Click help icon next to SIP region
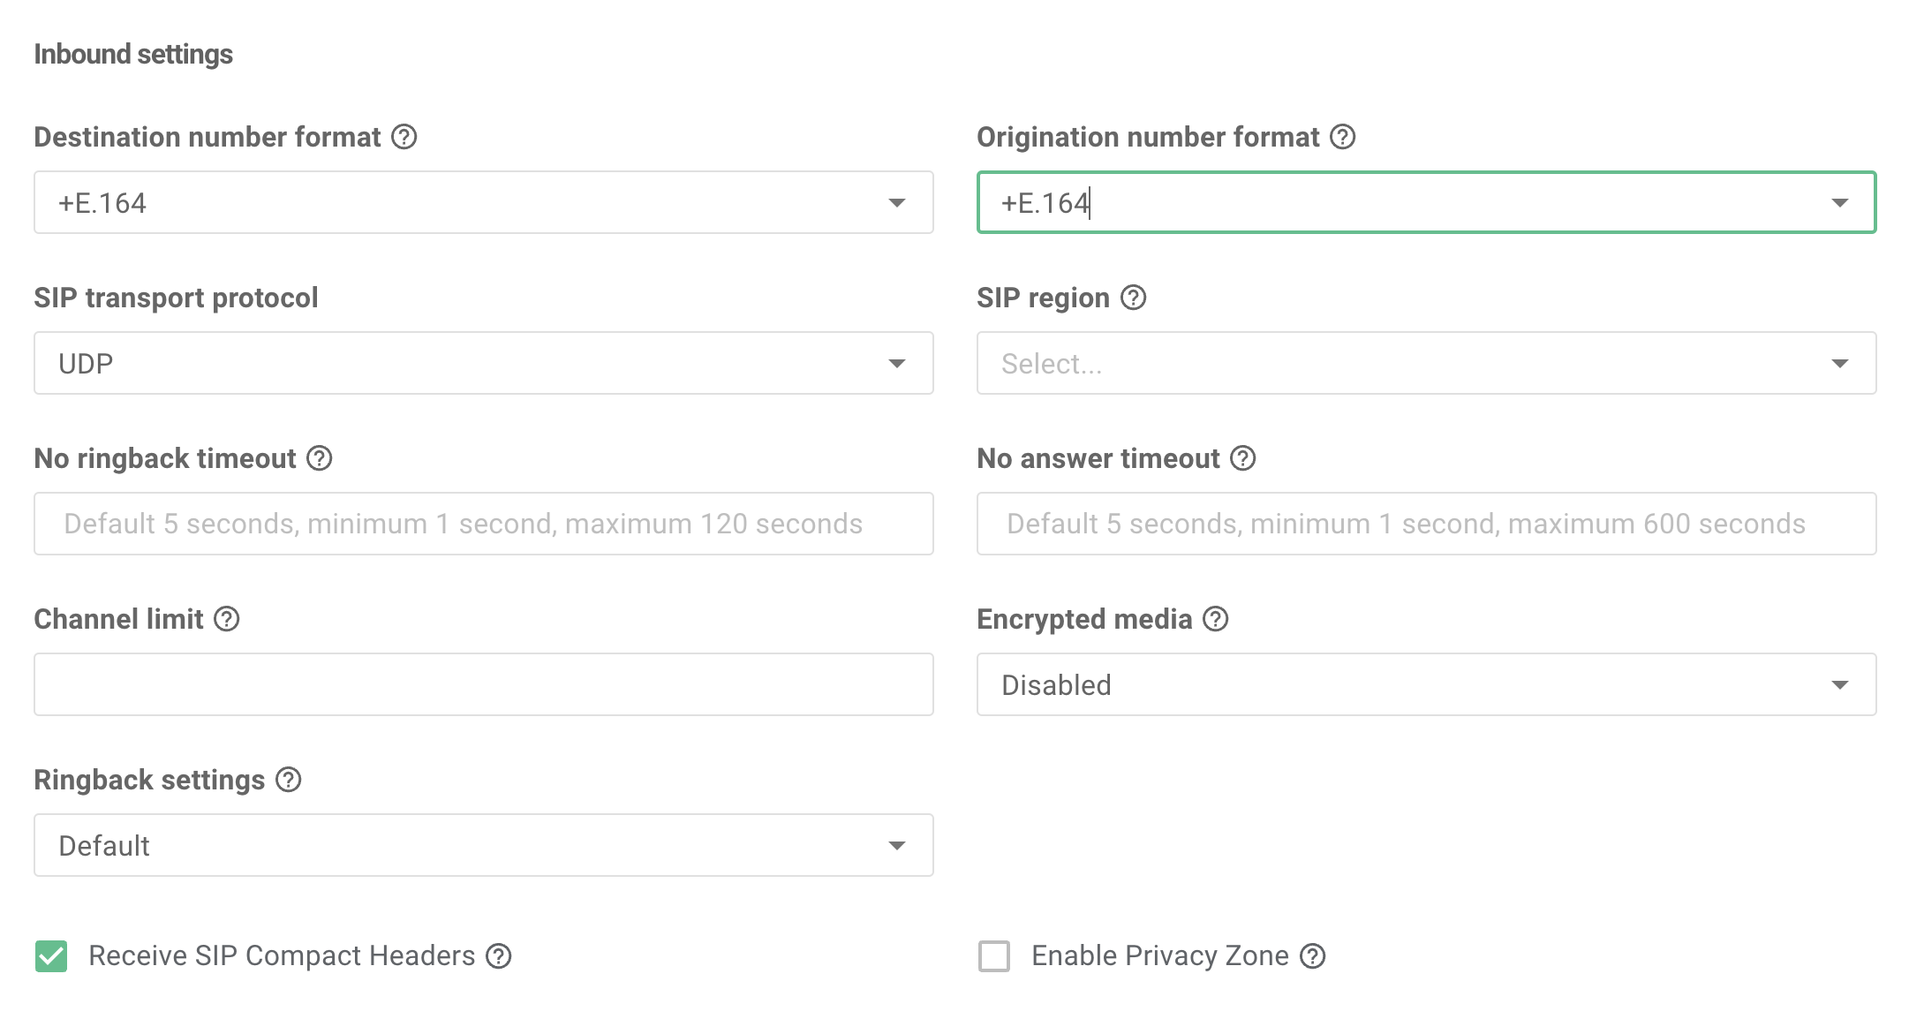The height and width of the screenshot is (1019, 1909). coord(1134,298)
